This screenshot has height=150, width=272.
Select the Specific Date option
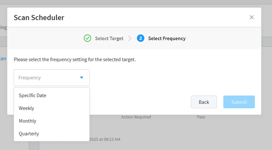pos(33,95)
